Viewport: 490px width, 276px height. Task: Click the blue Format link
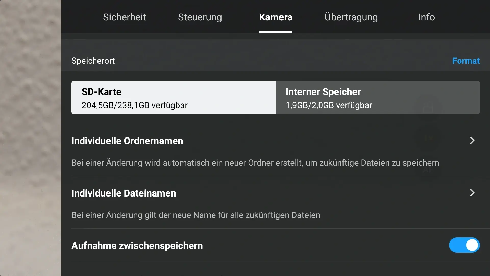click(x=466, y=61)
